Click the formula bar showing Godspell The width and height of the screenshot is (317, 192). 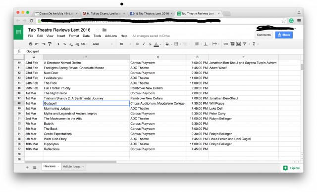tap(164, 51)
